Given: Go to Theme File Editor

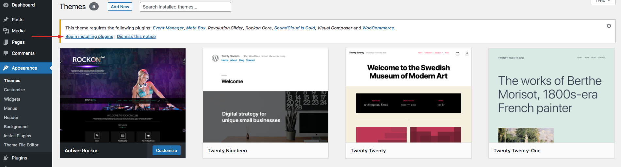Looking at the screenshot, I should tap(21, 145).
